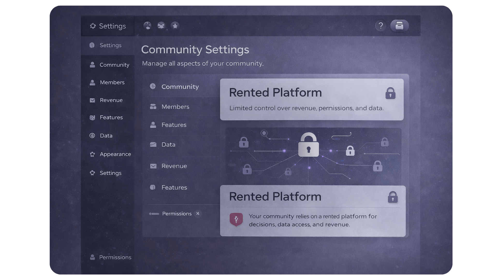This screenshot has height=280, width=497.
Task: Toggle the Permissions switch
Action: click(154, 214)
